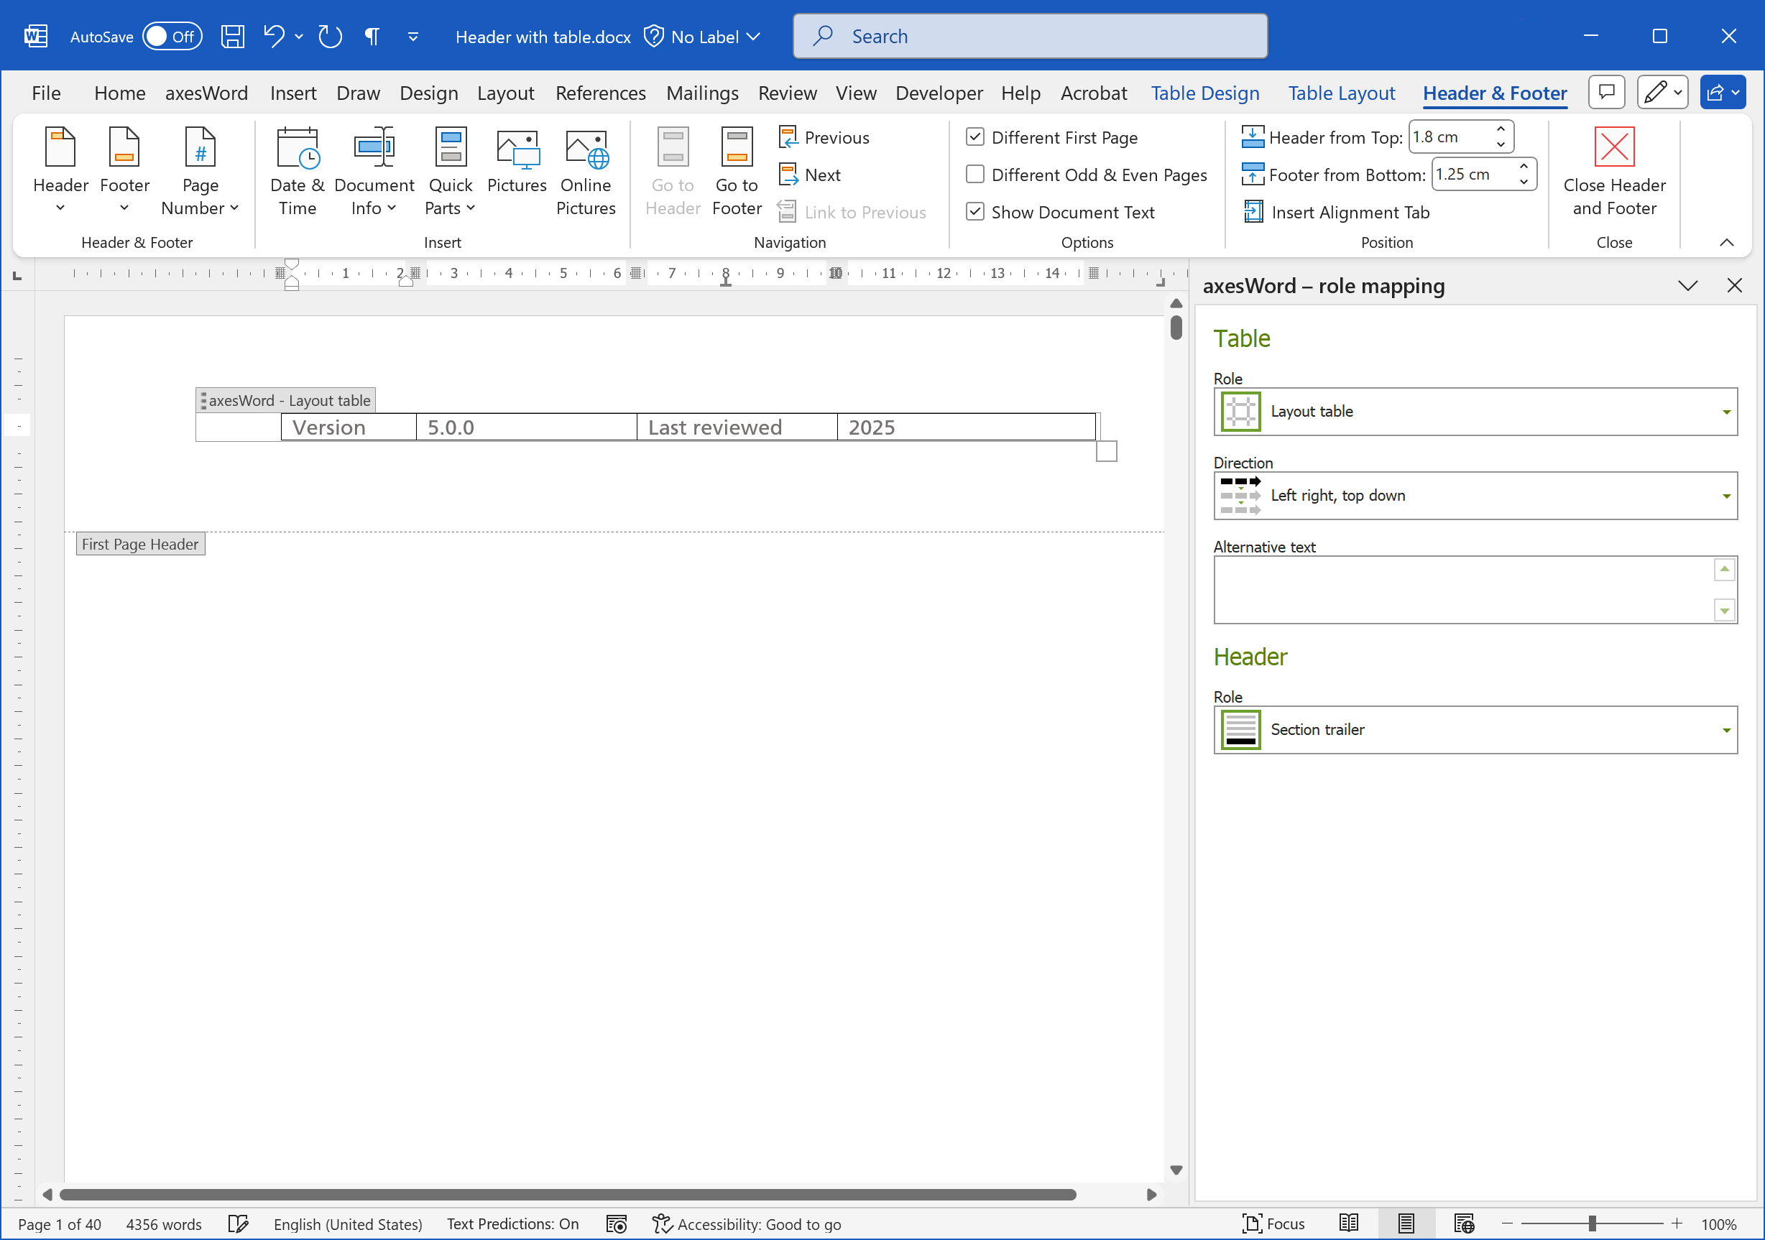Viewport: 1765px width, 1240px height.
Task: Open Header gallery button
Action: click(x=61, y=170)
